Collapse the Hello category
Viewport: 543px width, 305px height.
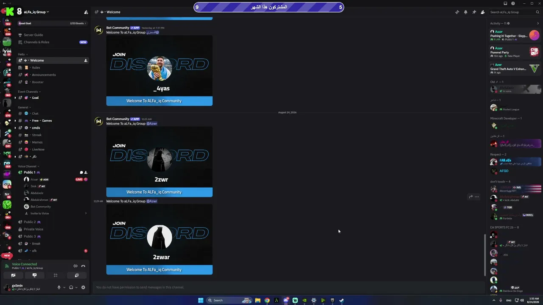(22, 54)
